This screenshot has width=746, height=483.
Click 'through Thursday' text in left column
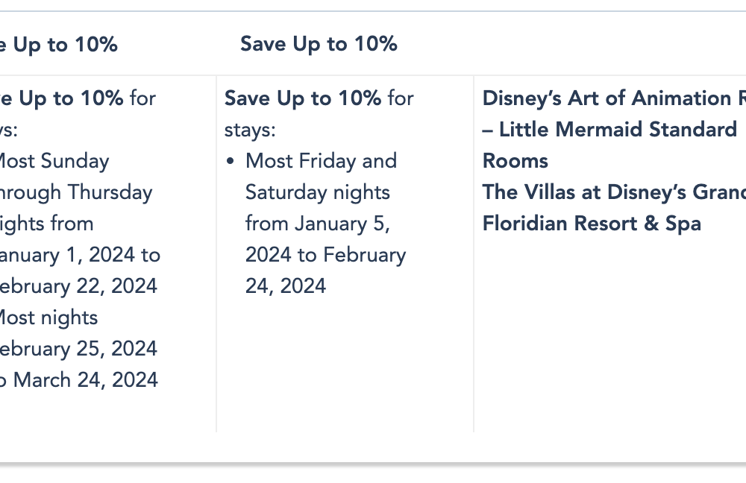(x=76, y=192)
